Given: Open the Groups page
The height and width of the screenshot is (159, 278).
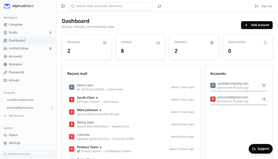Looking at the screenshot, I should coord(28,80).
